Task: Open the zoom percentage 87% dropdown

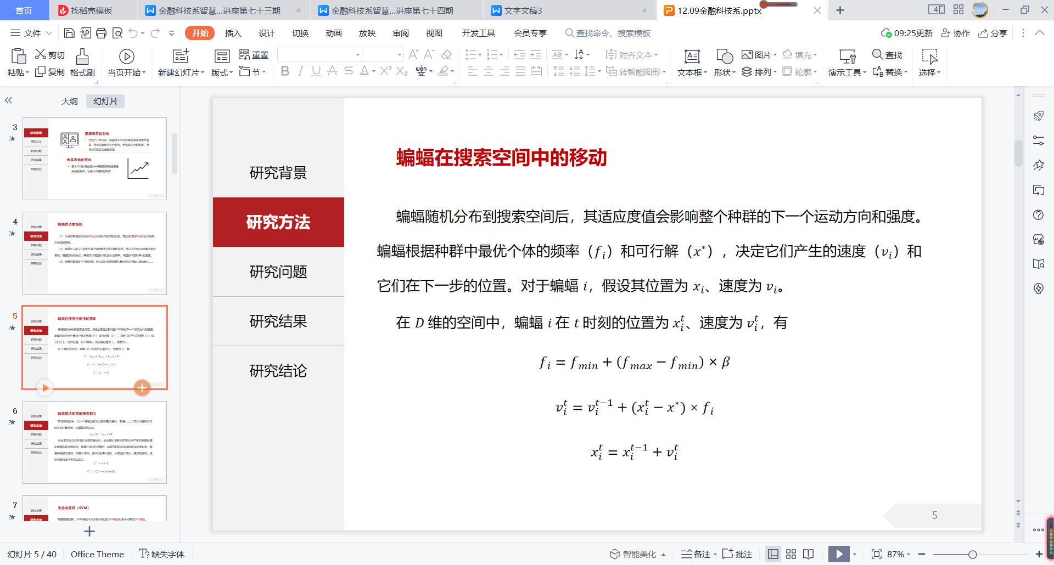Action: [x=899, y=554]
